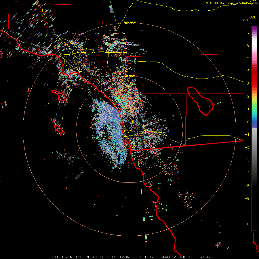Click the 50 NMI range ring label

[x=130, y=76]
